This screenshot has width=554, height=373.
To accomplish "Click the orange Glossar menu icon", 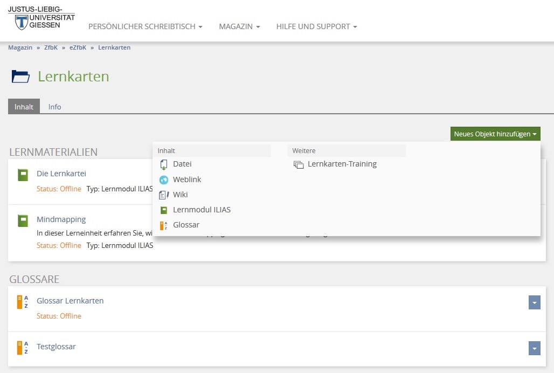I will [164, 225].
